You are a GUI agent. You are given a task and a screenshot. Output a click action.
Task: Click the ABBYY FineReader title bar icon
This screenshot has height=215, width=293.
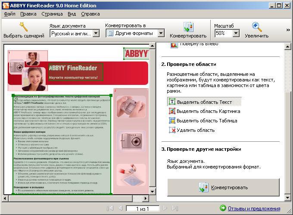(x=6, y=6)
